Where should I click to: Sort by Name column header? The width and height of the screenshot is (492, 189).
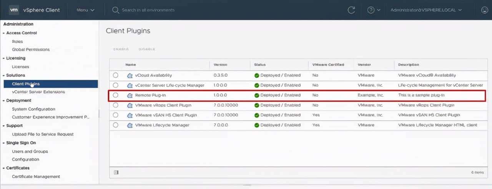coord(130,65)
